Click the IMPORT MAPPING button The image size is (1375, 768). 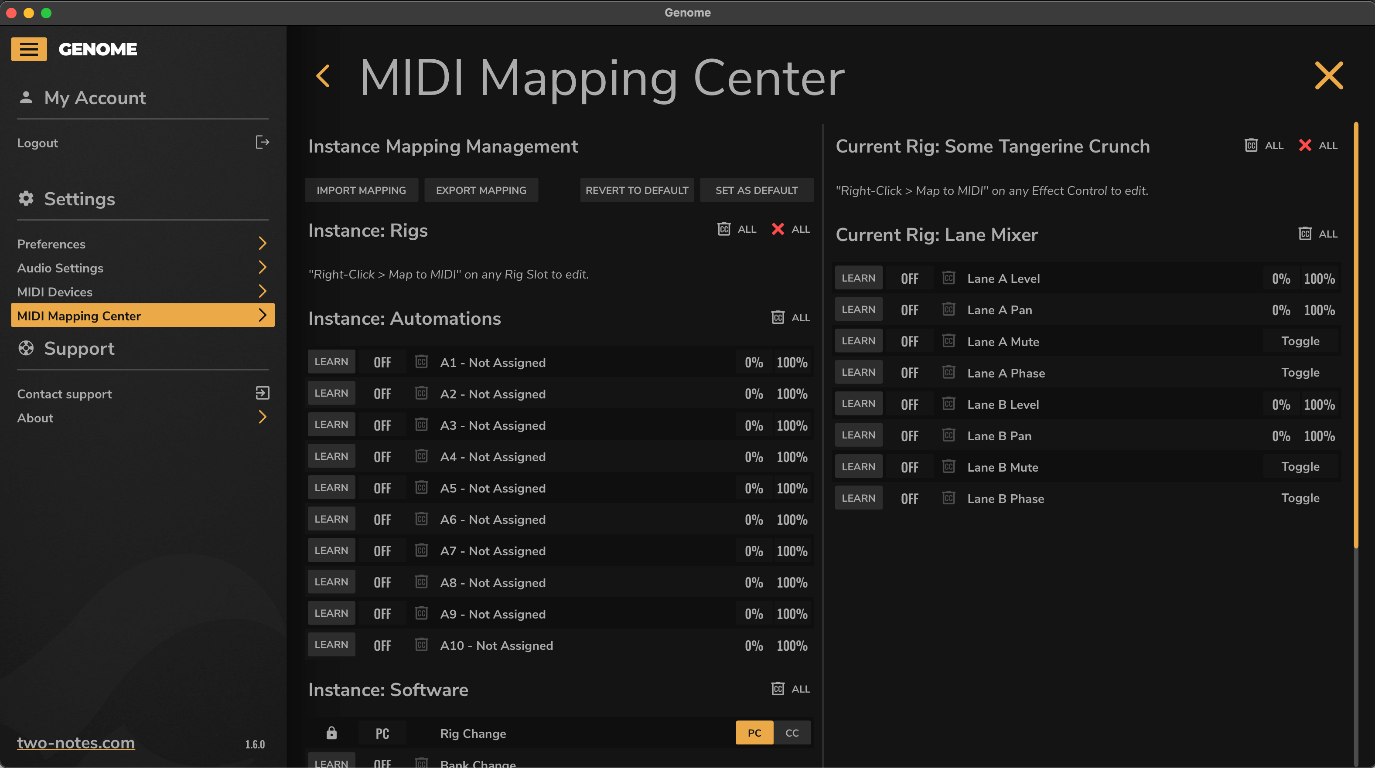362,190
